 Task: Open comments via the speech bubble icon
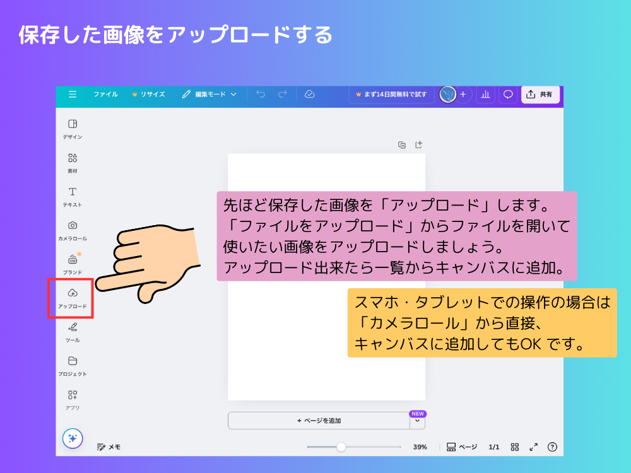507,94
